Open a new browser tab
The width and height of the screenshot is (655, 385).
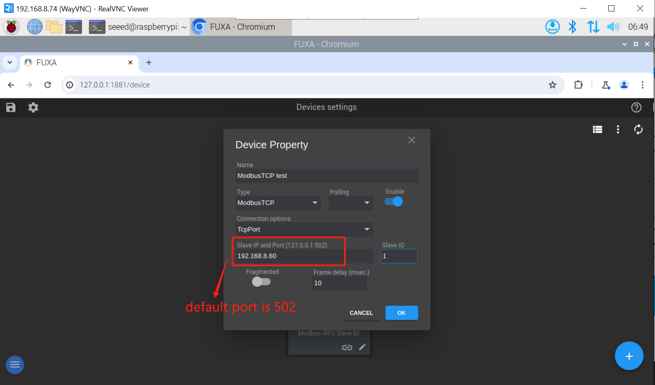coord(149,63)
